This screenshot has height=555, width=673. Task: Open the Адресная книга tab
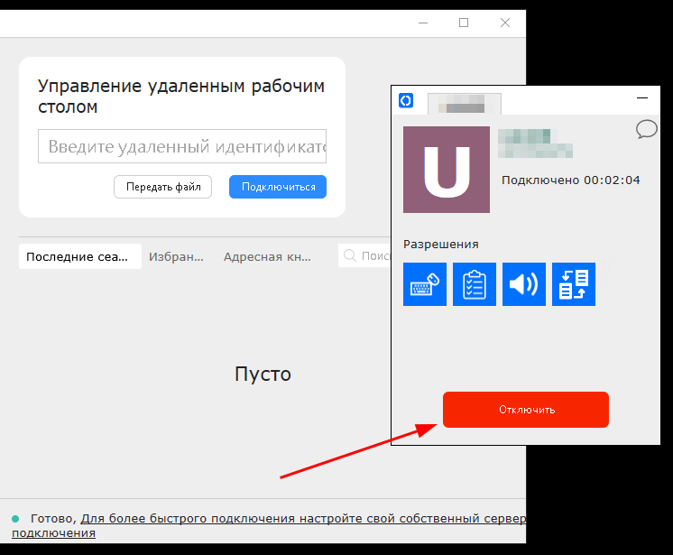coord(267,256)
